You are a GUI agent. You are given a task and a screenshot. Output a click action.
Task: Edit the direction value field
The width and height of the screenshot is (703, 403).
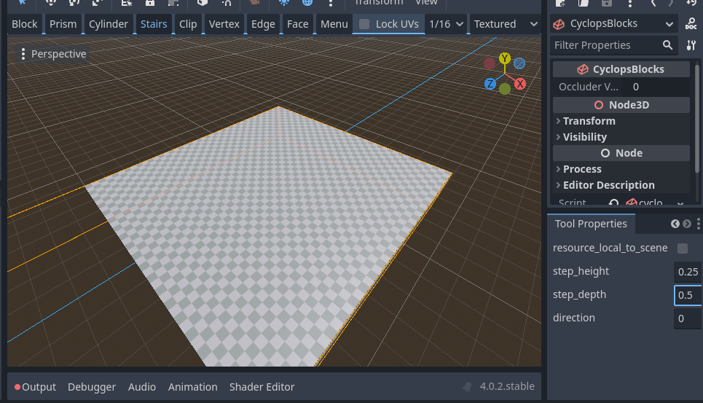[x=688, y=318]
